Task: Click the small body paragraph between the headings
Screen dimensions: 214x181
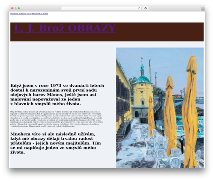Action: pyautogui.click(x=57, y=119)
